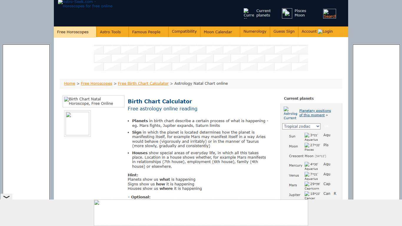Click the Search icon in the header
The width and height of the screenshot is (402, 226).
(329, 13)
